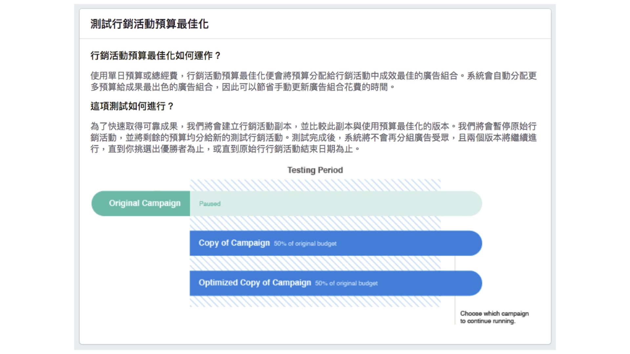Click 50% of original budget in Copy bar
This screenshot has width=630, height=354.
(305, 244)
